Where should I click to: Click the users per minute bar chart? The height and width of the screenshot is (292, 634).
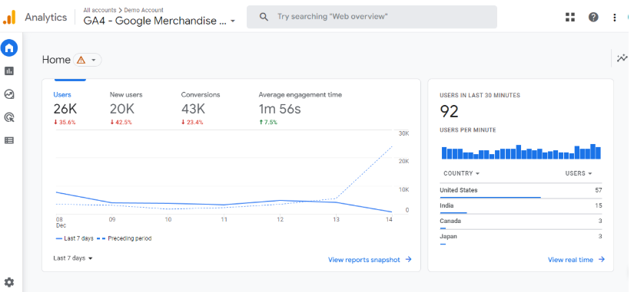tap(521, 152)
